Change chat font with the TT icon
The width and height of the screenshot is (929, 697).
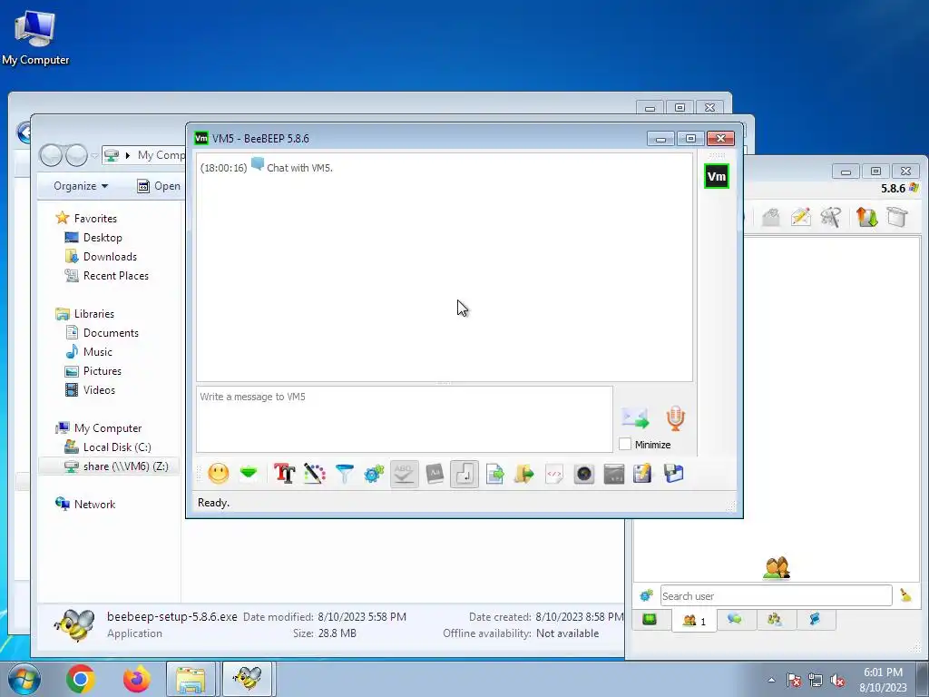tap(284, 474)
